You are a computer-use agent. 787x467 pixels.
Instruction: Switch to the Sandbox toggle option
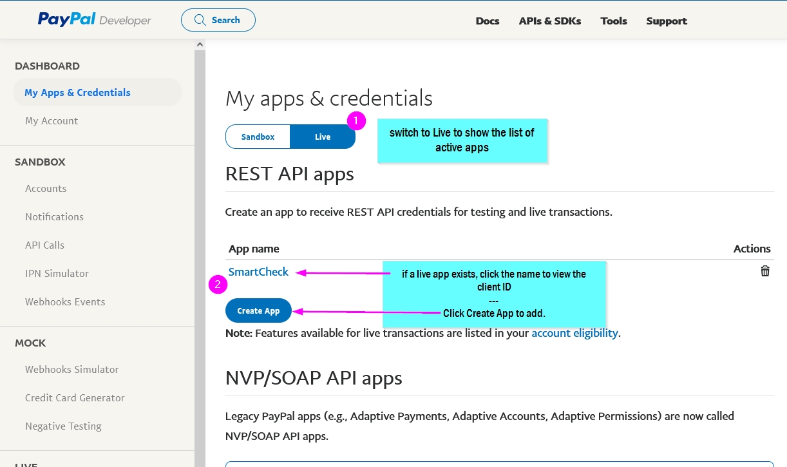pyautogui.click(x=258, y=137)
